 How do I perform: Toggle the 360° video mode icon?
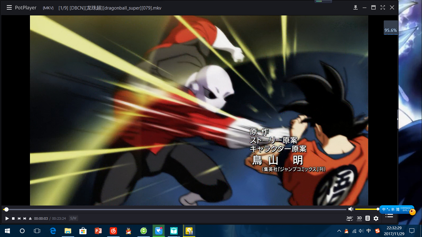pos(350,218)
